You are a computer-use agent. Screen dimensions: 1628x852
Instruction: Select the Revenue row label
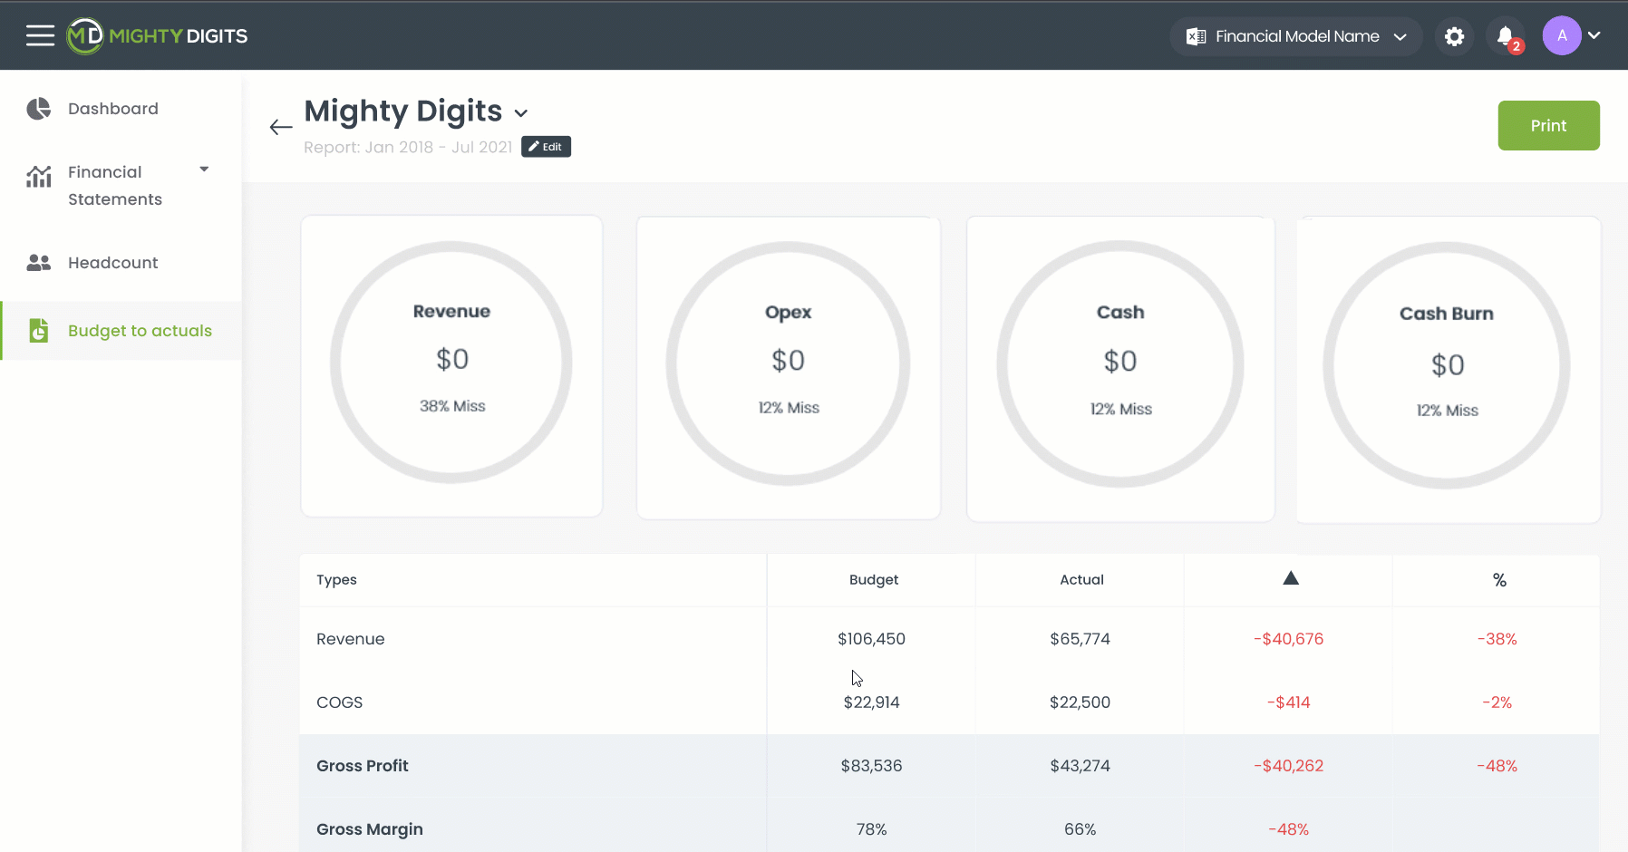pos(351,639)
